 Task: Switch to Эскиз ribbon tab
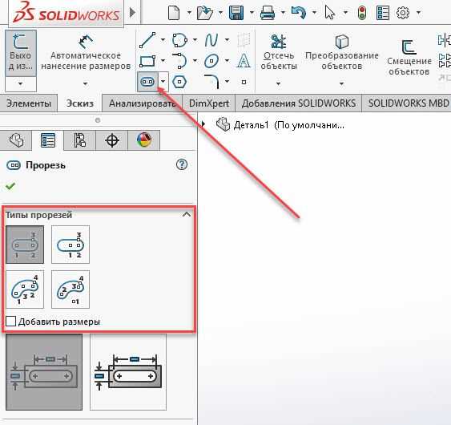tap(80, 103)
